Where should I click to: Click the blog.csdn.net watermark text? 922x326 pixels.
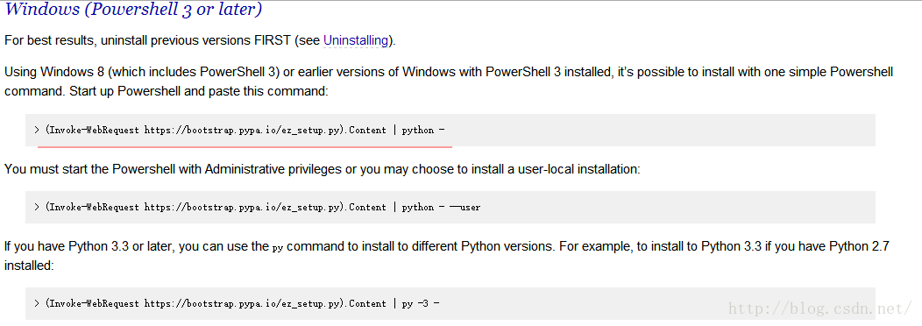pyautogui.click(x=820, y=308)
